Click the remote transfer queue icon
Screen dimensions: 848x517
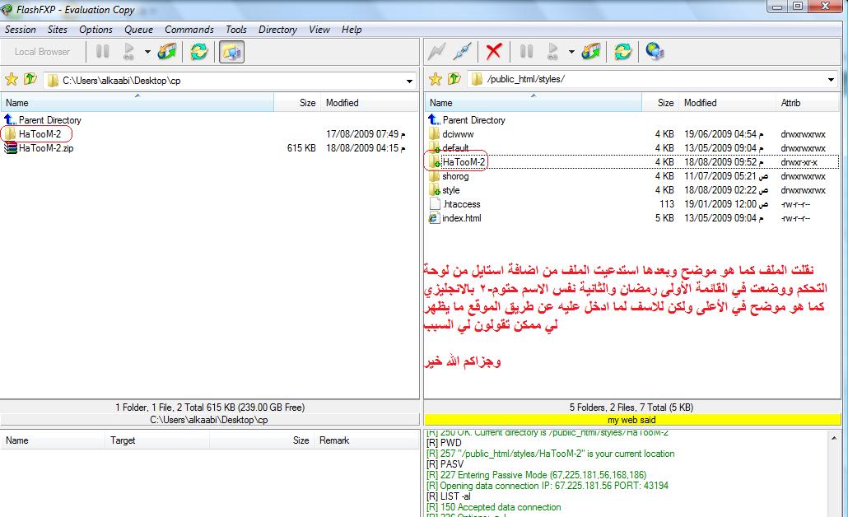click(x=591, y=52)
